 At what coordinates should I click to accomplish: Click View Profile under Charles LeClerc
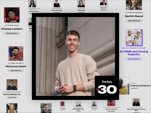[x=12, y=33]
